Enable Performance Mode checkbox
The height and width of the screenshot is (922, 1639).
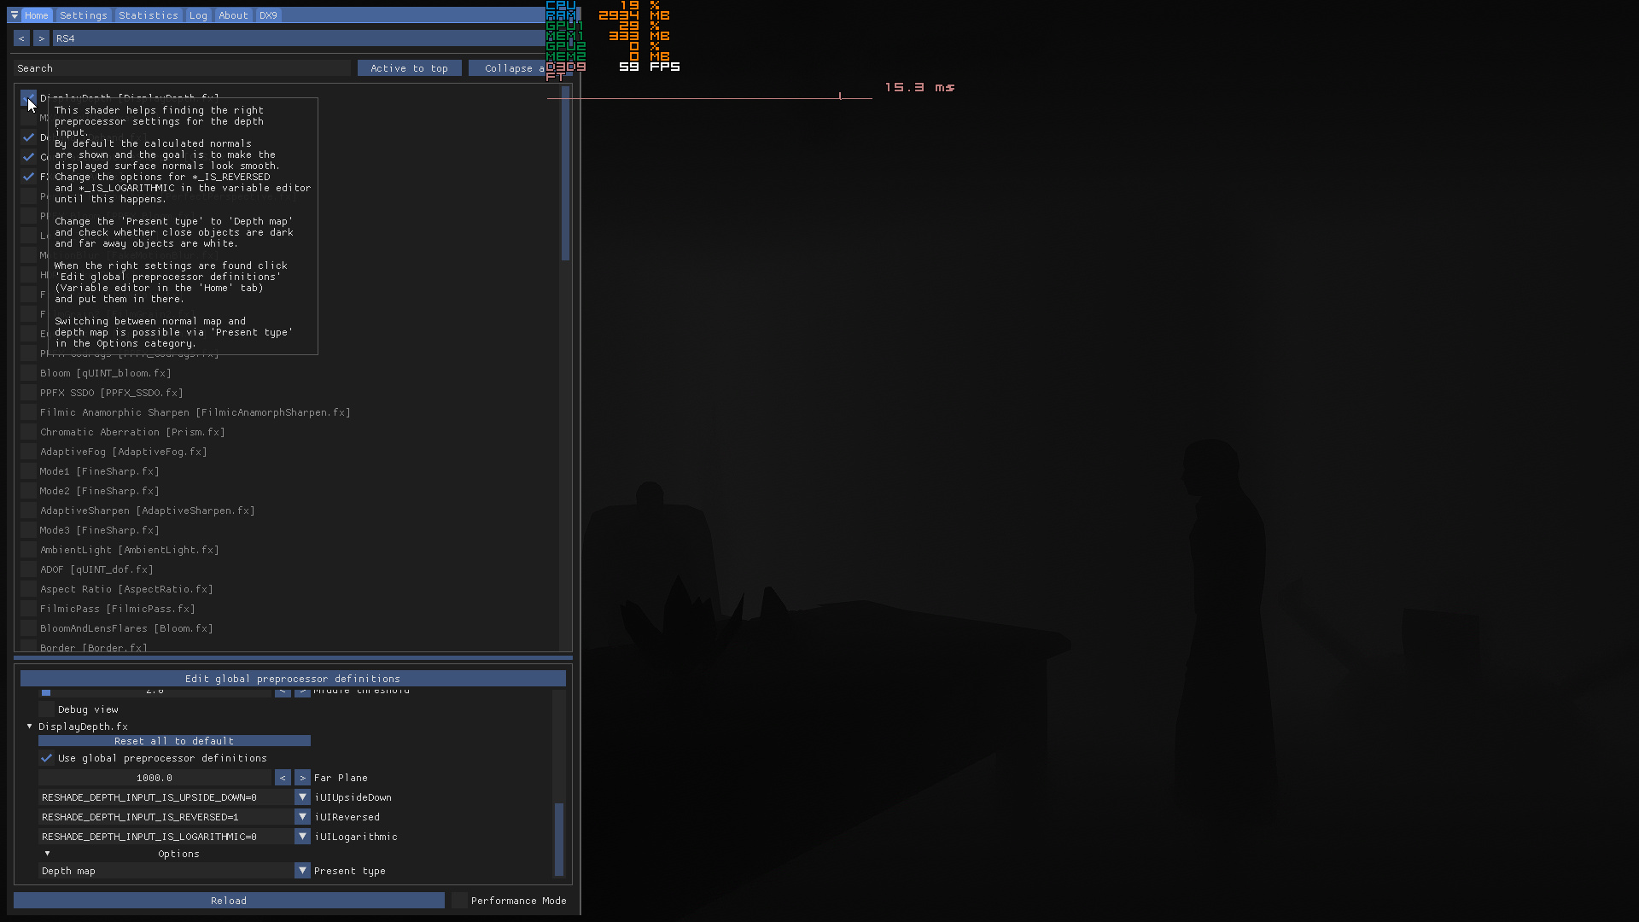pos(460,901)
